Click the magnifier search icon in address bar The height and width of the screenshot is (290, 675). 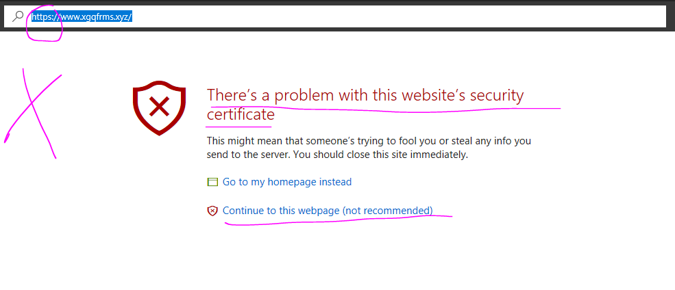coord(18,16)
